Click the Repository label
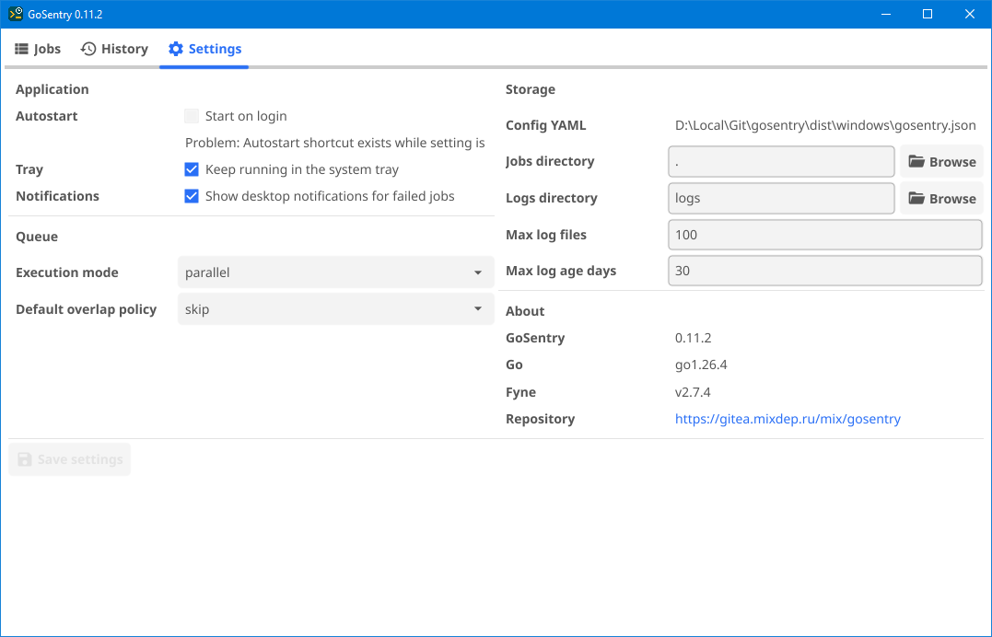 coord(541,419)
